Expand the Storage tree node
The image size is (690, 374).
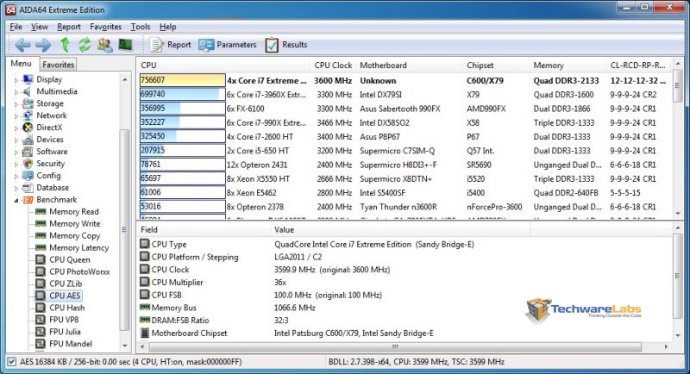[16, 104]
